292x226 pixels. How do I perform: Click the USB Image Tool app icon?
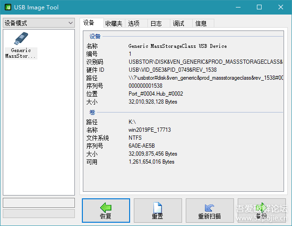pos(8,8)
